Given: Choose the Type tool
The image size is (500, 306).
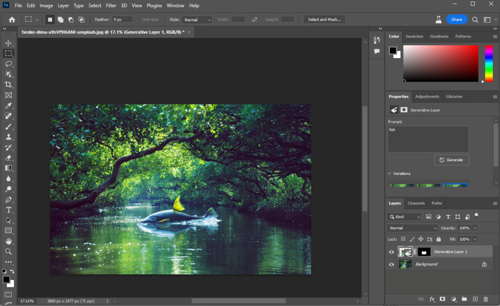Looking at the screenshot, I should 8,209.
